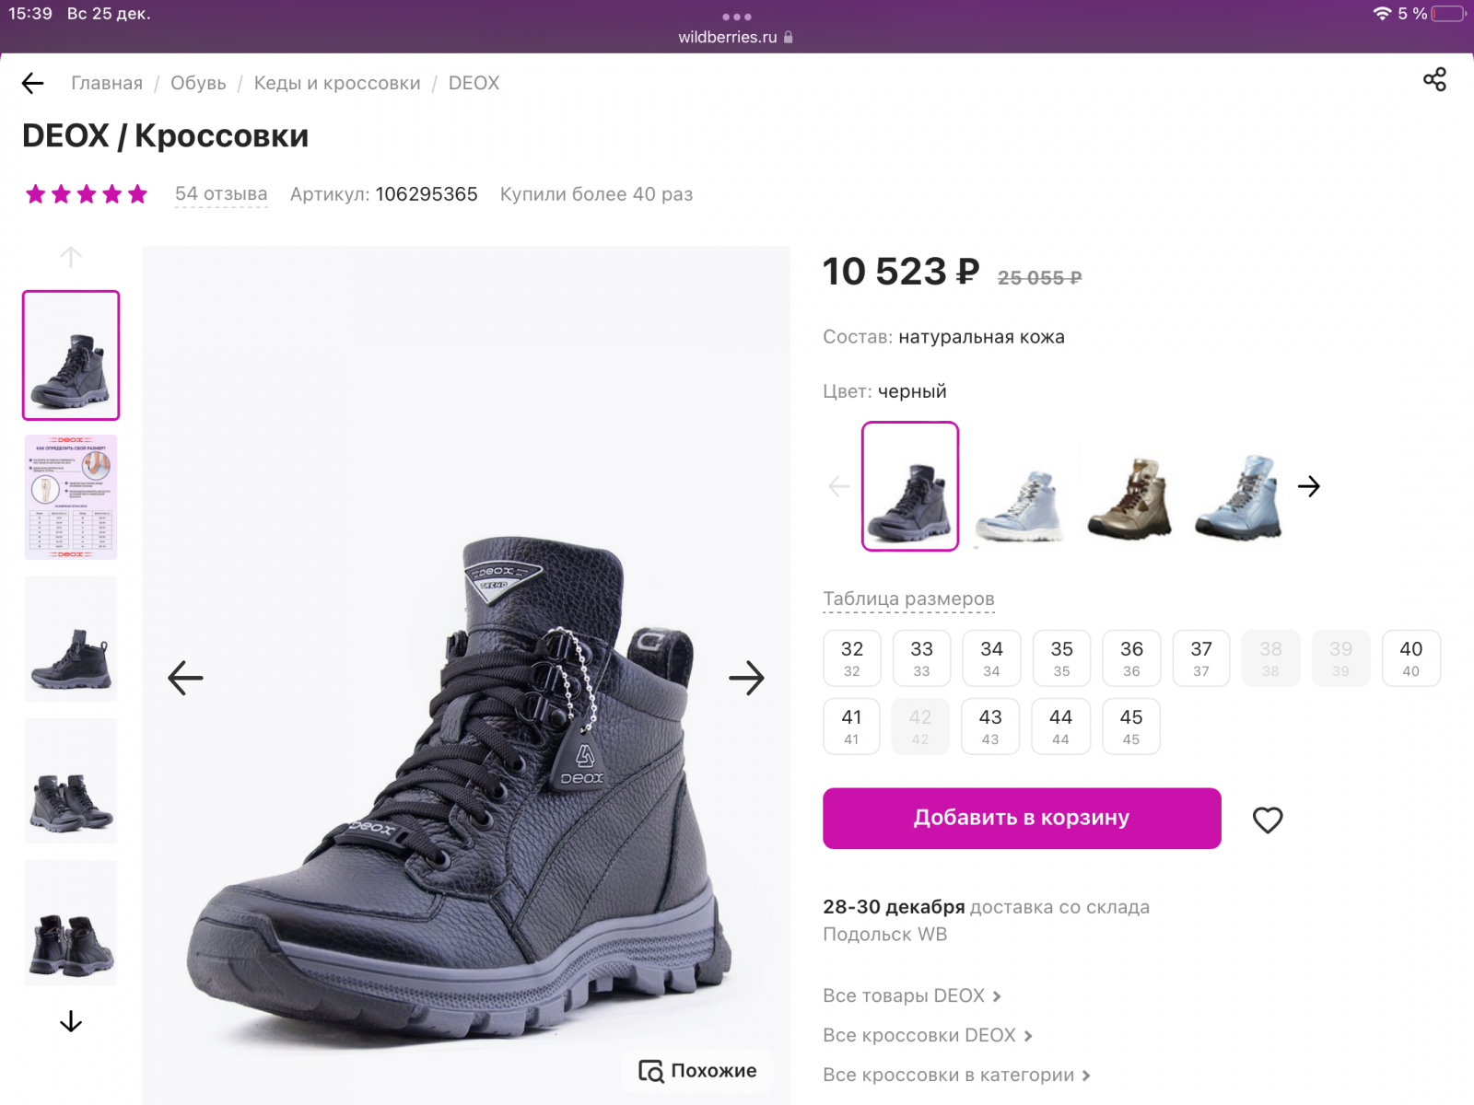Expand Все кроссовки DEOX link

tap(928, 1035)
